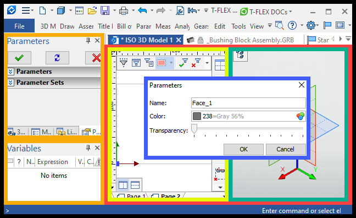This screenshot has height=218, width=356.
Task: Open the Star start page tab
Action: 318,40
